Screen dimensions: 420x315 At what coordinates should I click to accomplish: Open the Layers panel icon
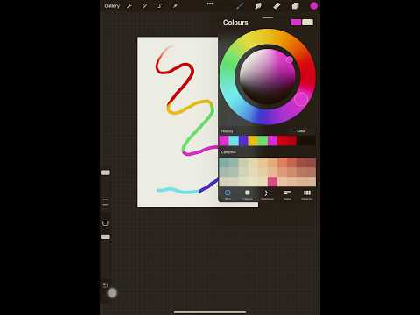pyautogui.click(x=295, y=6)
